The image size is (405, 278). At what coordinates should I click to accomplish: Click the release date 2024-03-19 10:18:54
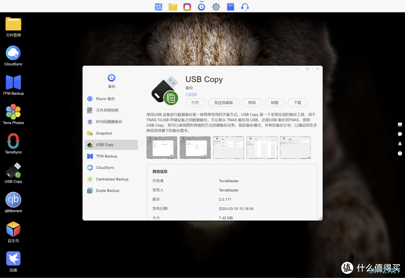click(236, 209)
